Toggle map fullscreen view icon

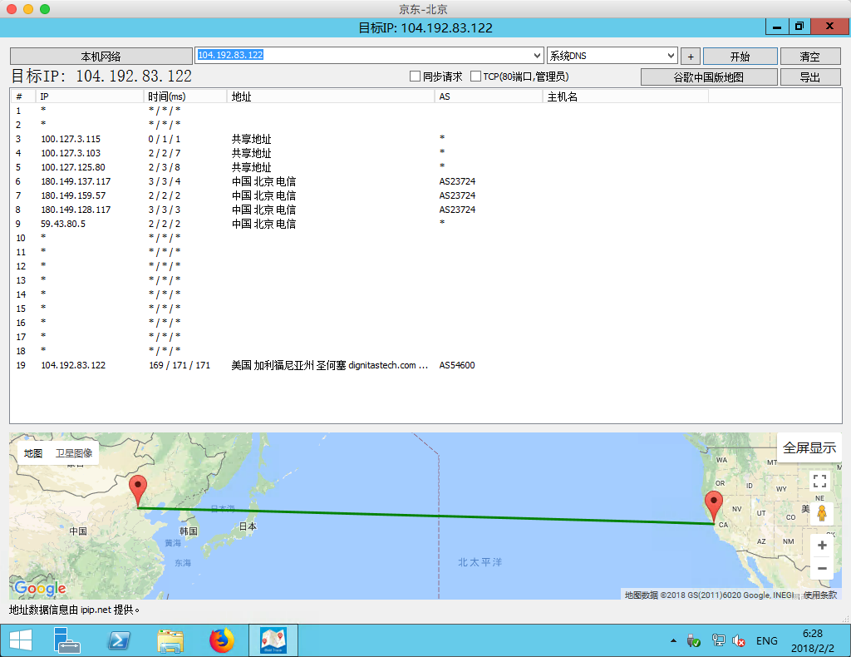820,481
